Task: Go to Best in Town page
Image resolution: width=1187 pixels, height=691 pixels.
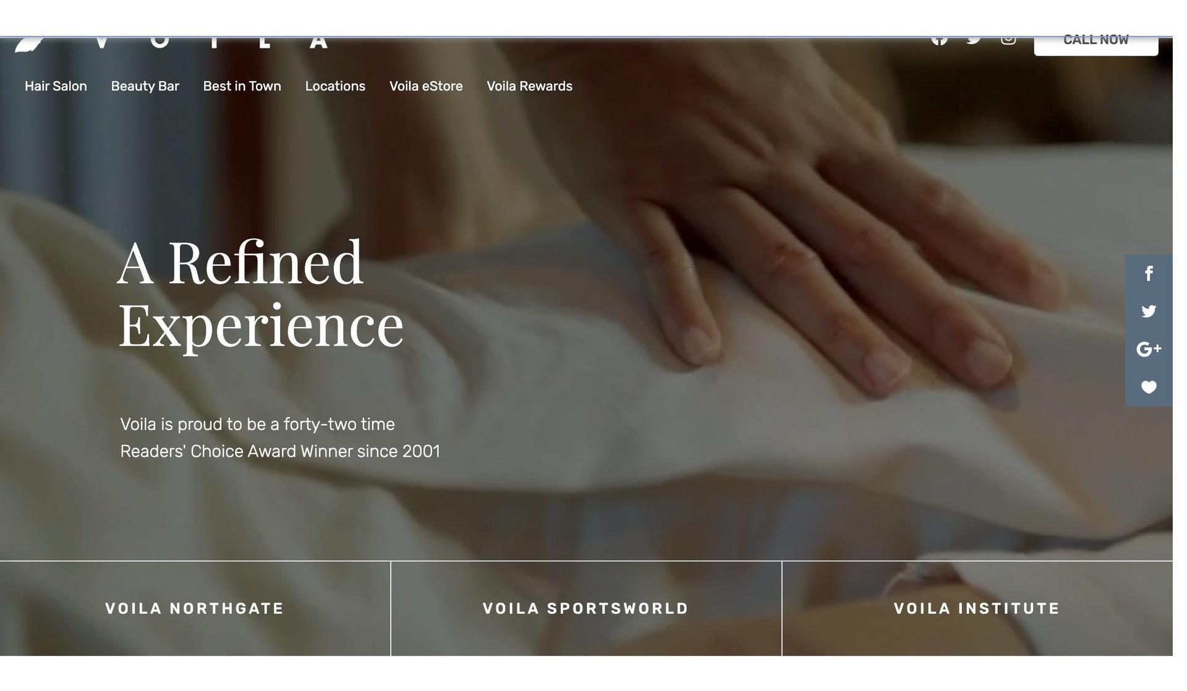Action: 242,86
